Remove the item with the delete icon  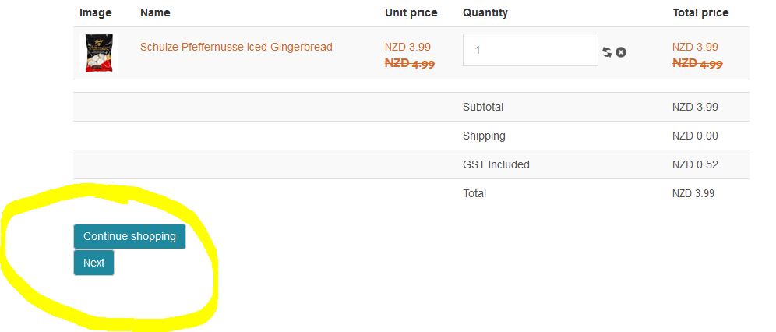[621, 52]
